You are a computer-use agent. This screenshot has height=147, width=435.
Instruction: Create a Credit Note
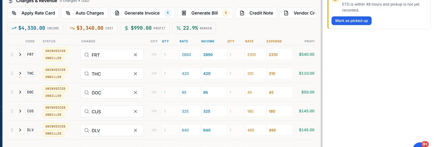[256, 13]
